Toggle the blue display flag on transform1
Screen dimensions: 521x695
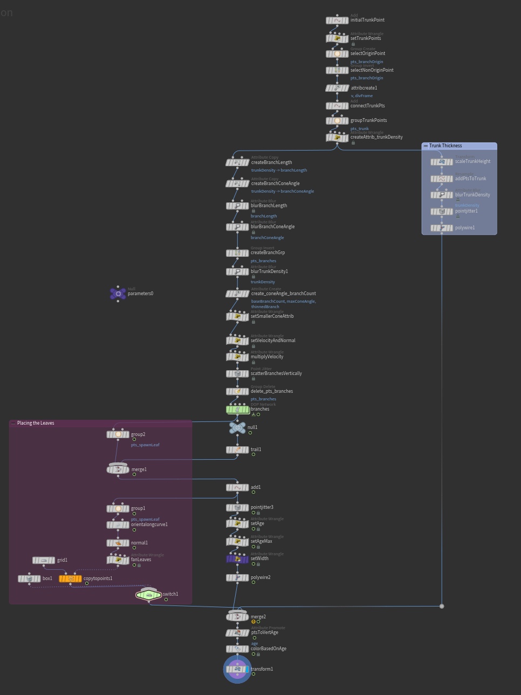(x=246, y=670)
